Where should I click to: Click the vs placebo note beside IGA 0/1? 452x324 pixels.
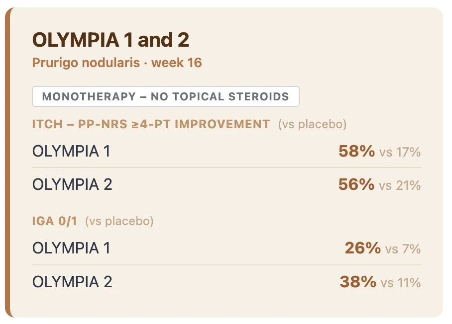tap(119, 221)
